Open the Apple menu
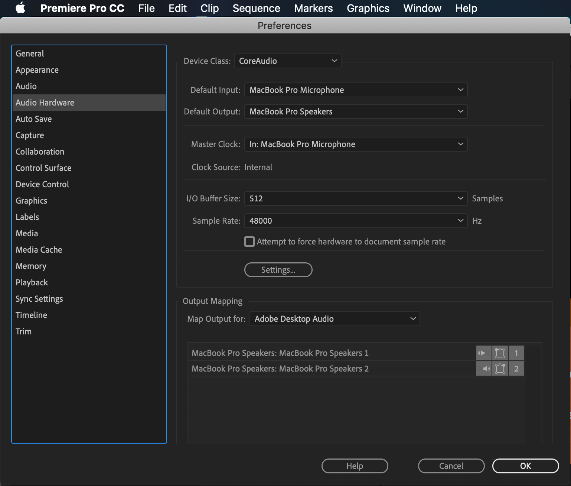Image resolution: width=571 pixels, height=486 pixels. tap(21, 8)
